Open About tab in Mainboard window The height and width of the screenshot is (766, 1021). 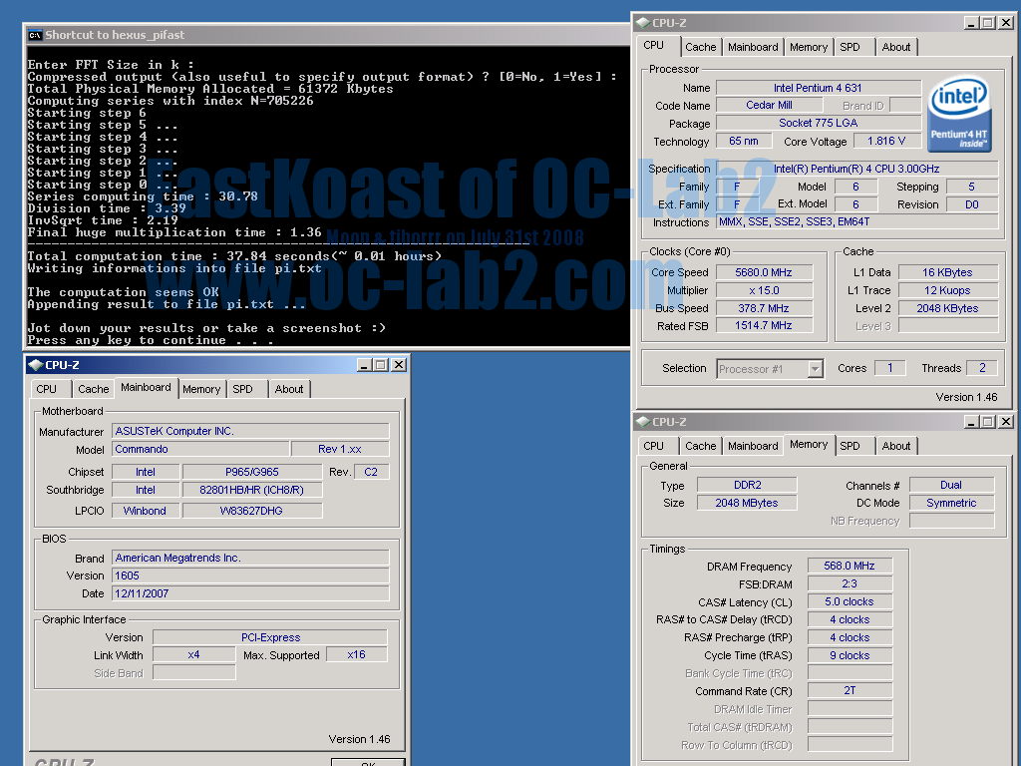[289, 389]
